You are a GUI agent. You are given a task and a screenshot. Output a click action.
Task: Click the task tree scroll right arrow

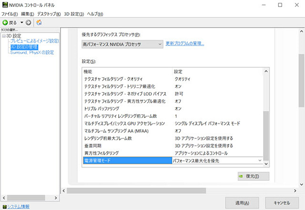coord(56,198)
